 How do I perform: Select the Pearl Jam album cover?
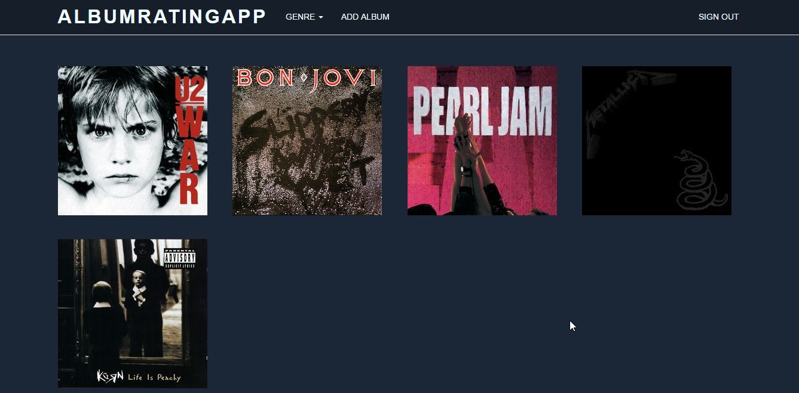tap(482, 141)
